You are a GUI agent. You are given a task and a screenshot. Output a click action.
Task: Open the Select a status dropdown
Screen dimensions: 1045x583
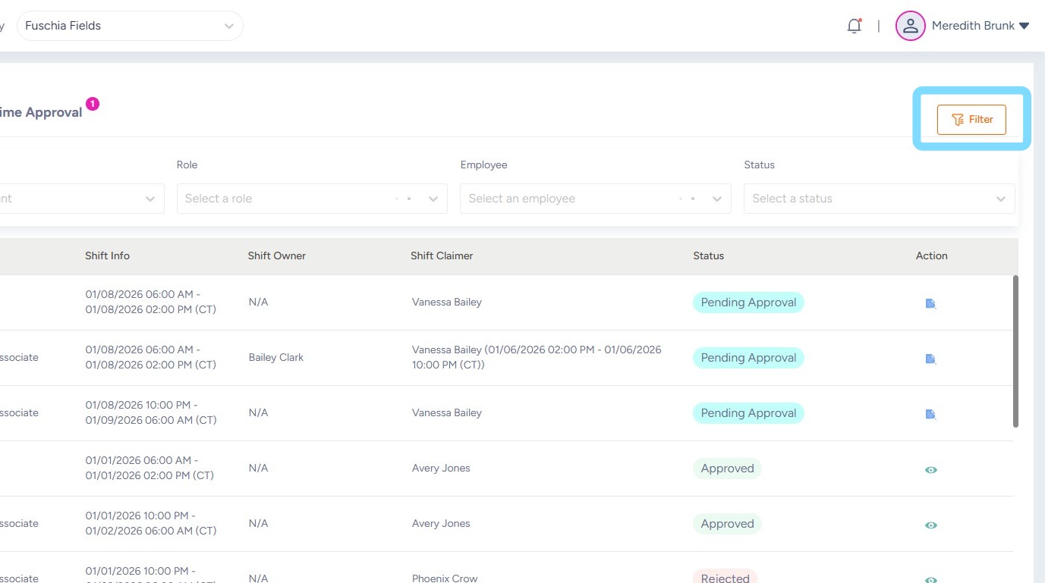click(879, 199)
